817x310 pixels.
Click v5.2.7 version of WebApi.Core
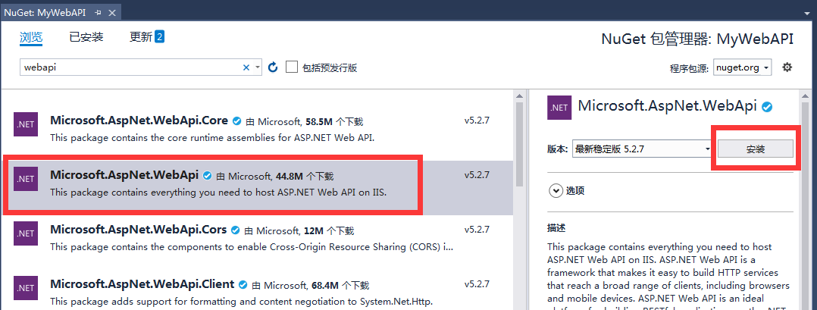tap(477, 121)
